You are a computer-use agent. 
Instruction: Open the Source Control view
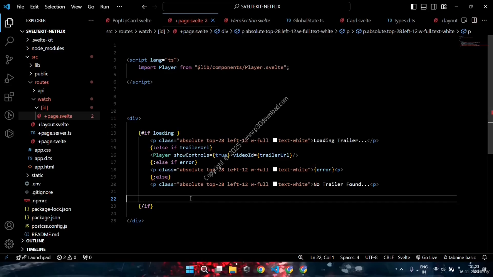tap(9, 60)
